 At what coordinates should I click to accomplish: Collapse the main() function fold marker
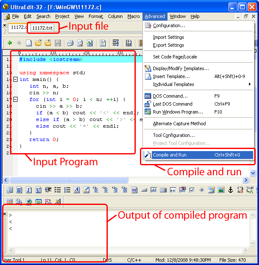(x=15, y=79)
